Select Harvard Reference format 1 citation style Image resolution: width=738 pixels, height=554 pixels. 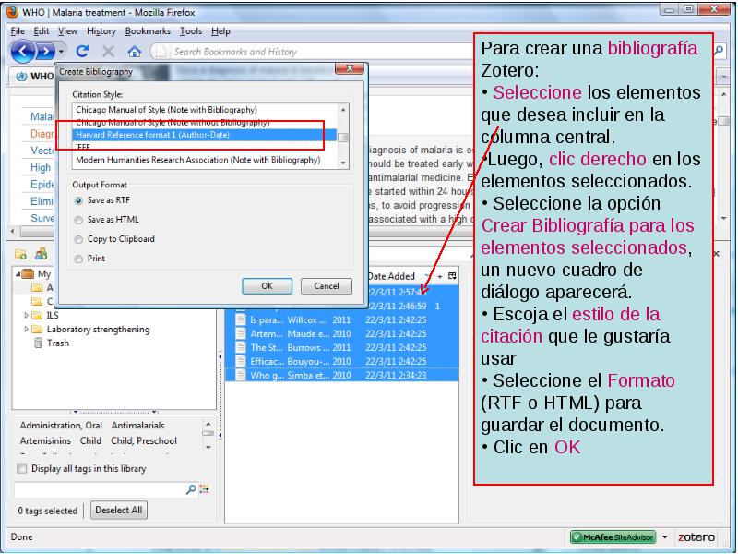coord(204,135)
